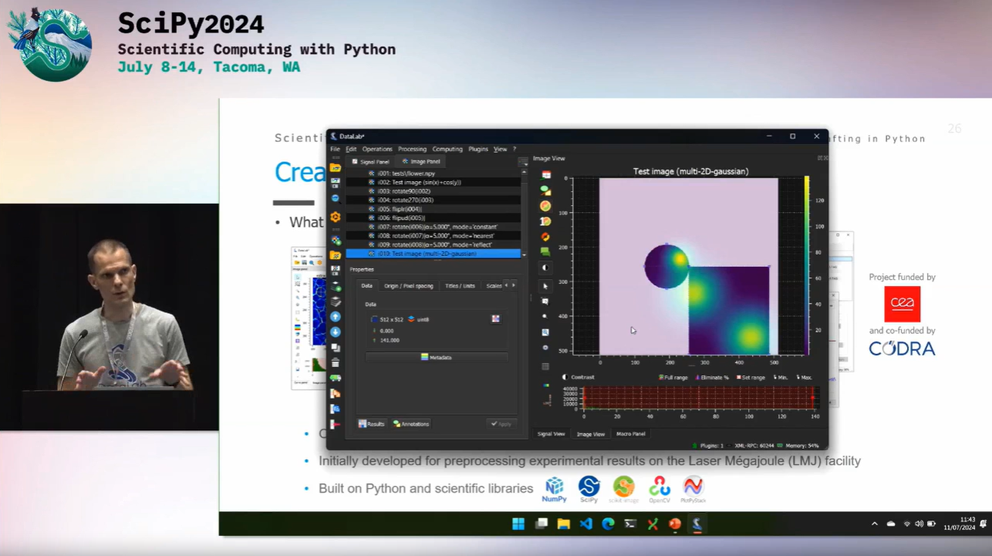The width and height of the screenshot is (992, 556).
Task: Switch to the Signal Panel tab
Action: (371, 162)
